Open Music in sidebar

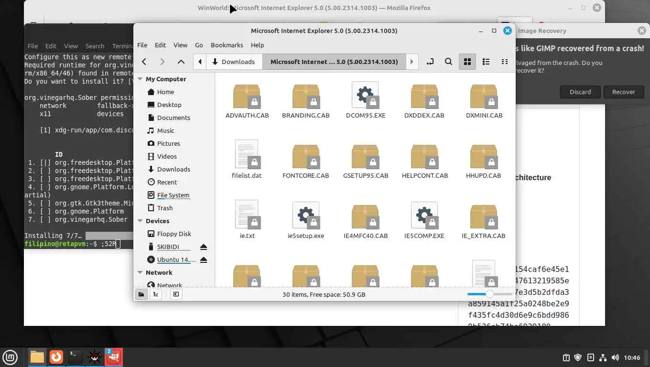coord(165,131)
